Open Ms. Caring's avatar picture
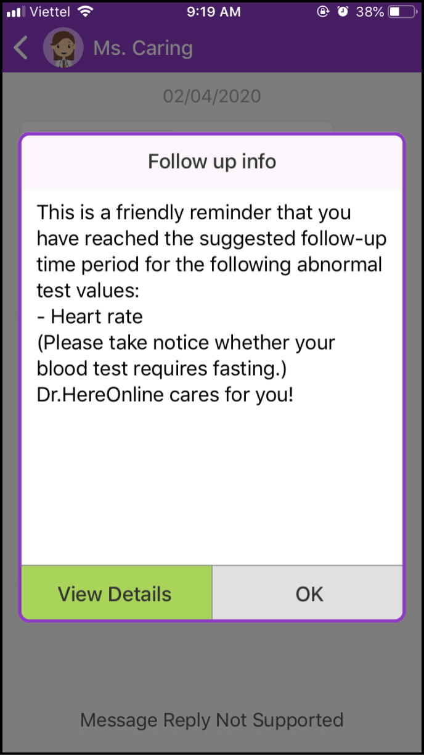The width and height of the screenshot is (424, 755). (x=63, y=48)
